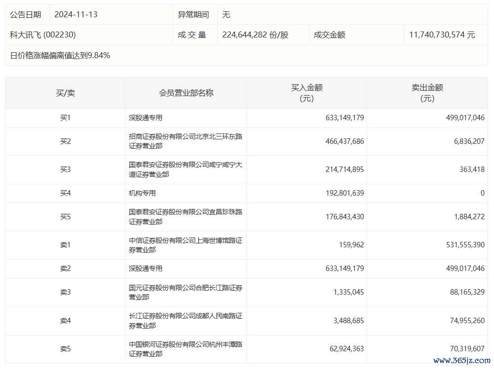
Task: Click 中信证券 上海世博馆路 branch name
Action: [186, 245]
